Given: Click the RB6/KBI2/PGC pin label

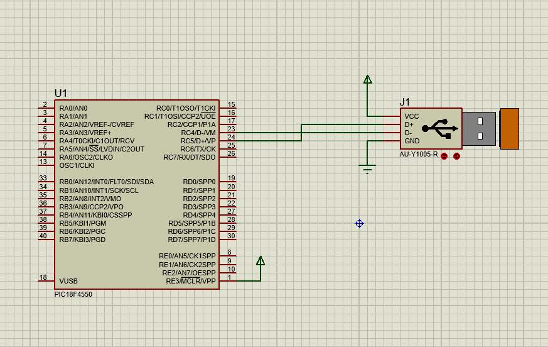Looking at the screenshot, I should coord(82,231).
